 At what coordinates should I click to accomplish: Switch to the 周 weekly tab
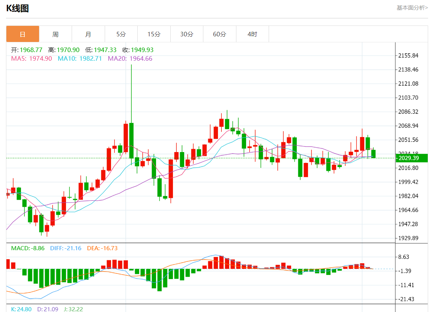pos(56,34)
